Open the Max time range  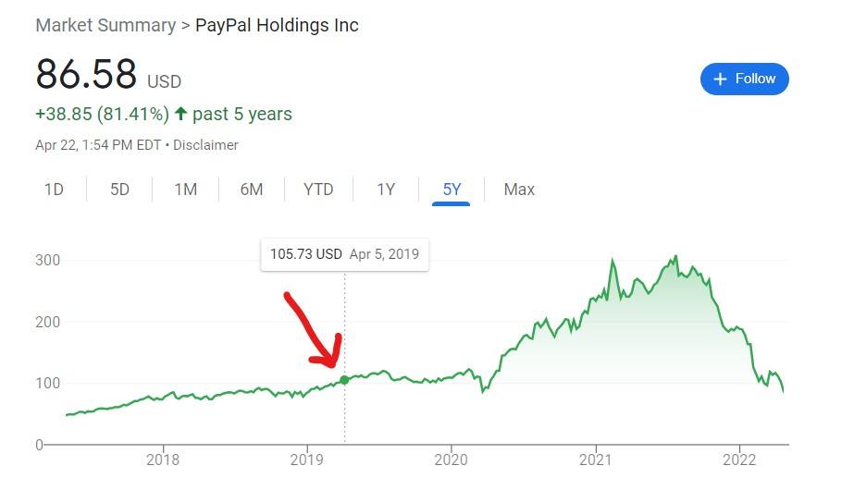[519, 190]
